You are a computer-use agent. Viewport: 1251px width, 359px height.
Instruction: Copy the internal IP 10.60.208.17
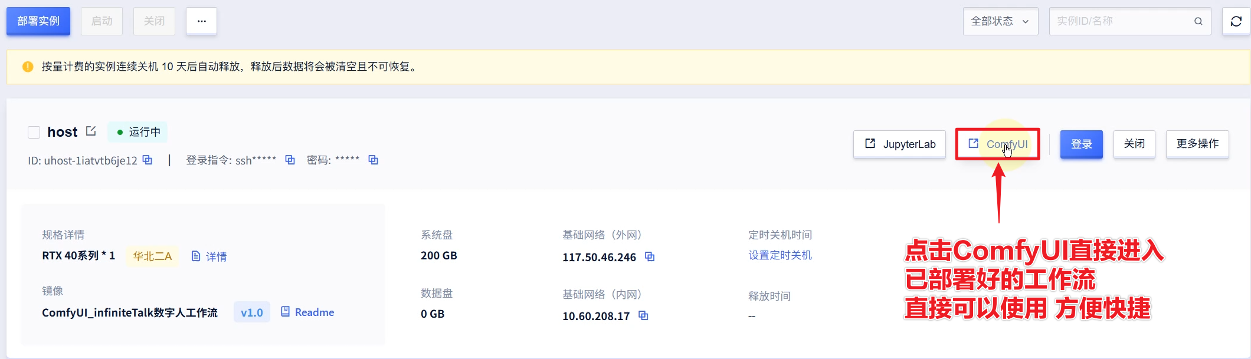[x=643, y=315]
